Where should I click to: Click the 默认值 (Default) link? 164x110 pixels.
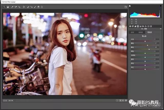(145, 36)
